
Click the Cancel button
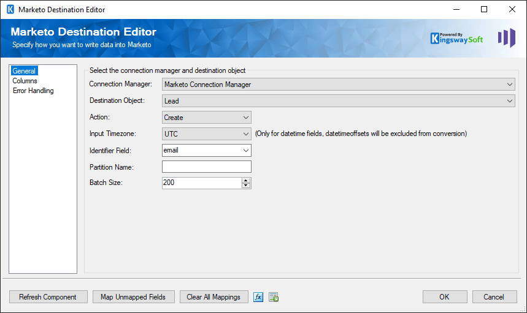point(494,297)
